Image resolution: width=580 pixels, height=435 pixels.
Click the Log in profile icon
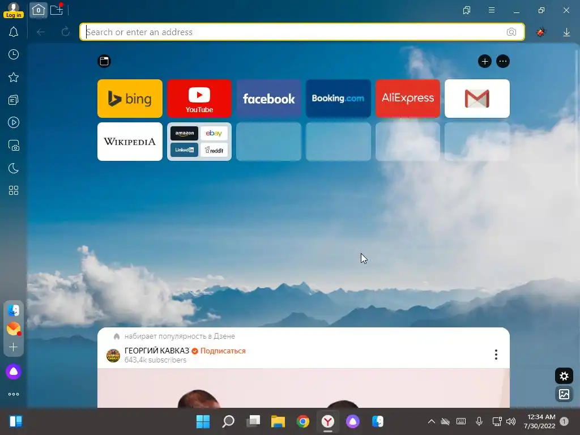[x=14, y=10]
